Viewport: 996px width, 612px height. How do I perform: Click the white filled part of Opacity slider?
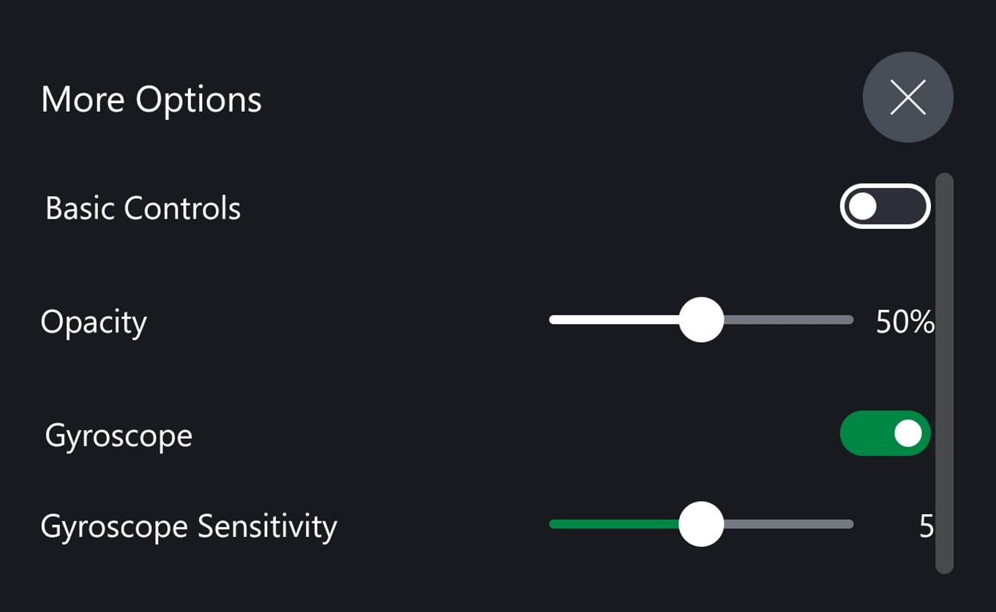(x=615, y=320)
